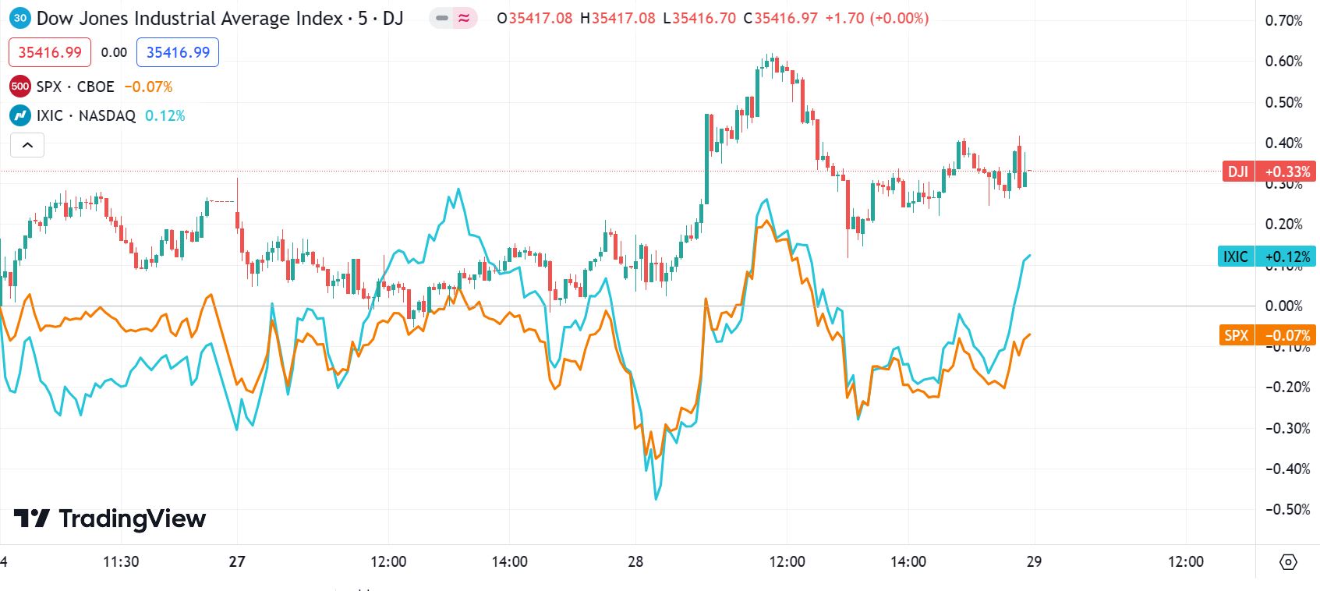Open chart settings gear in bottom-right corner
Viewport: 1320px width, 591px height.
click(x=1288, y=561)
